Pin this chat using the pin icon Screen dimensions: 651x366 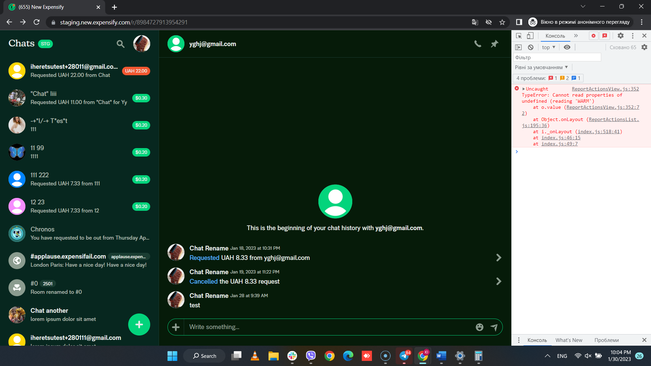pos(495,44)
